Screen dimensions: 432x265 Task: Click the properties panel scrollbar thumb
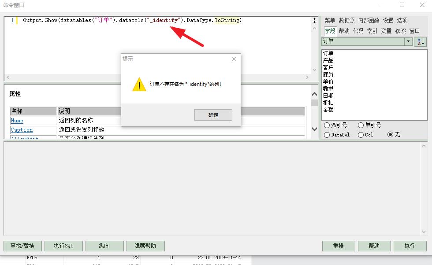[314, 103]
